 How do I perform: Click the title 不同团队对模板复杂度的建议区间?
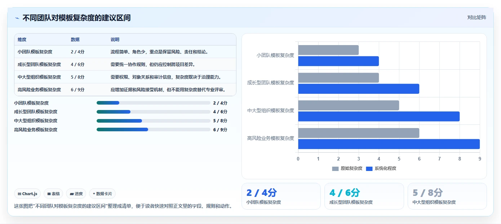tap(76, 18)
